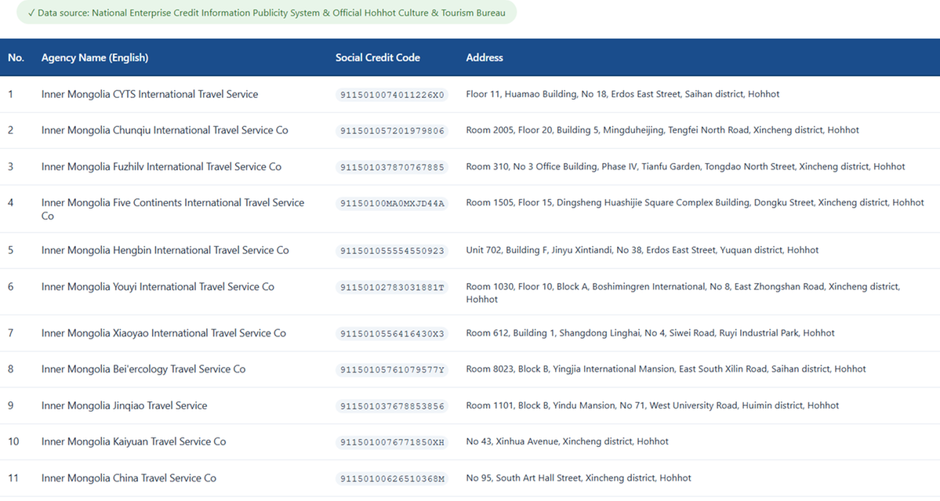Click credit code 911501037870767885

click(x=392, y=167)
